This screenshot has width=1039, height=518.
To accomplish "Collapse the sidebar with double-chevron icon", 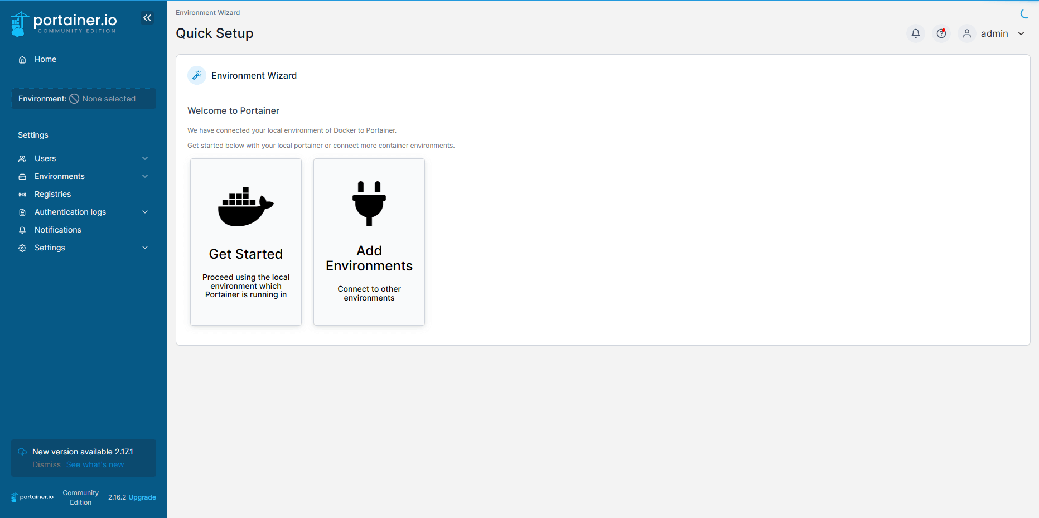I will click(147, 18).
